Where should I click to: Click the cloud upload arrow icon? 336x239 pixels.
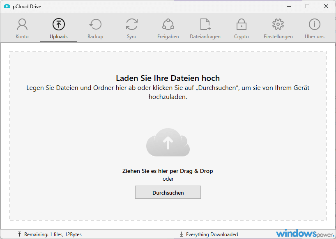click(x=168, y=142)
